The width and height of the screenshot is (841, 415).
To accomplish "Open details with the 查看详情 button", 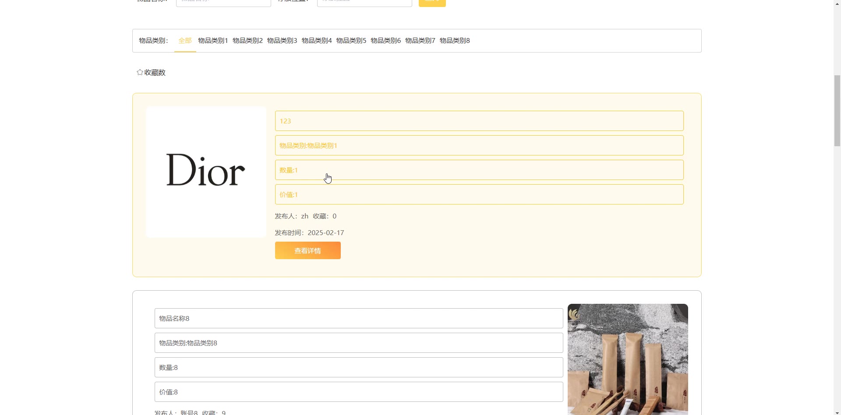I will pos(308,250).
